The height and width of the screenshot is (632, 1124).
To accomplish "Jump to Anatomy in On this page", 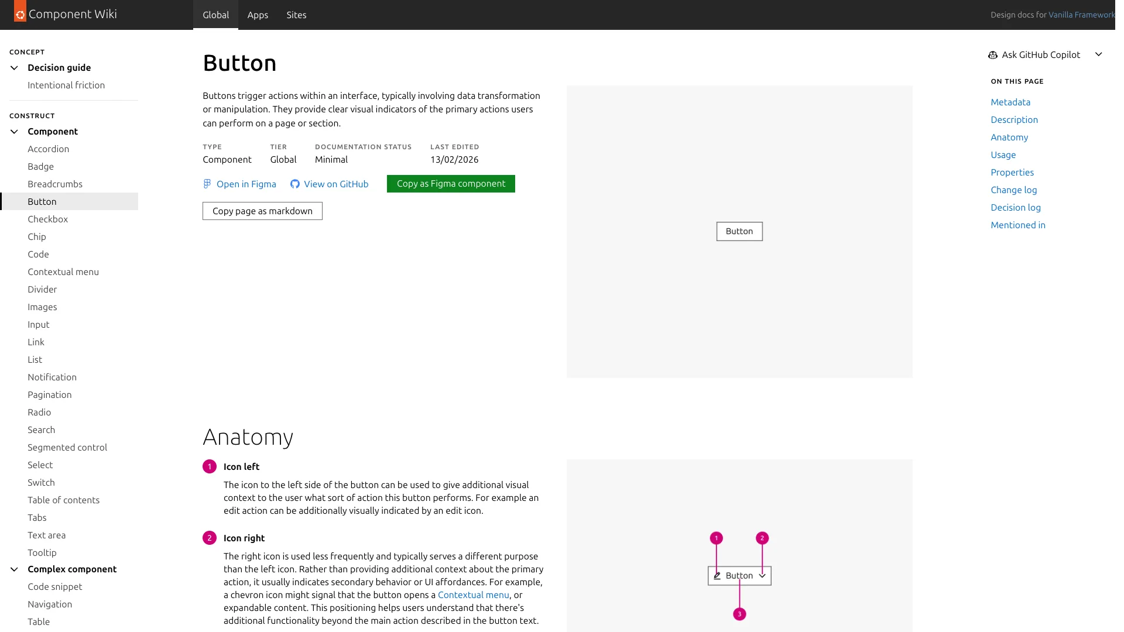I will [1009, 138].
